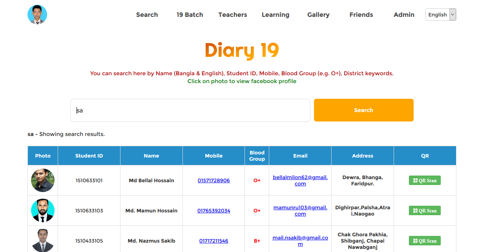Image resolution: width=478 pixels, height=252 pixels.
Task: Open Md Bellal Hossain's profile photo
Action: pos(43,180)
